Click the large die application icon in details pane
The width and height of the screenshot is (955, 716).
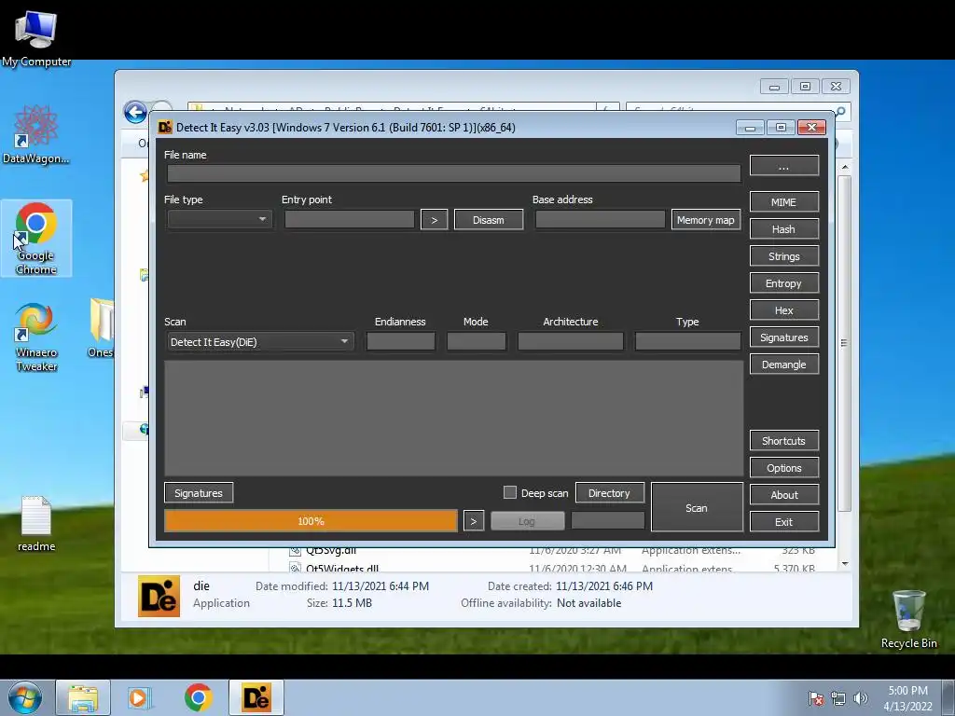(159, 596)
